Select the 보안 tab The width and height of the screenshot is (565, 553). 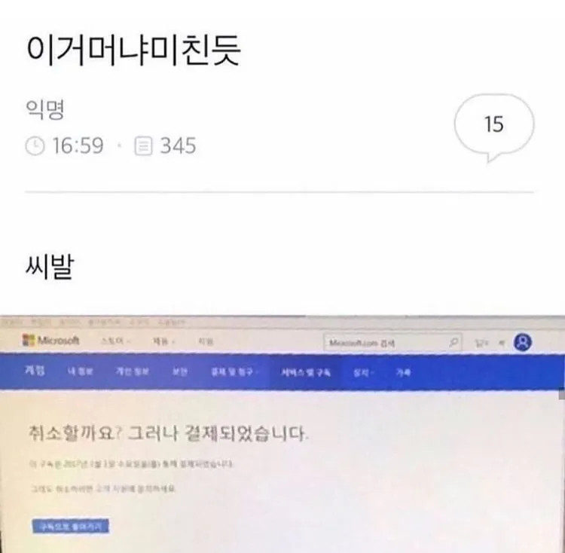pos(179,371)
